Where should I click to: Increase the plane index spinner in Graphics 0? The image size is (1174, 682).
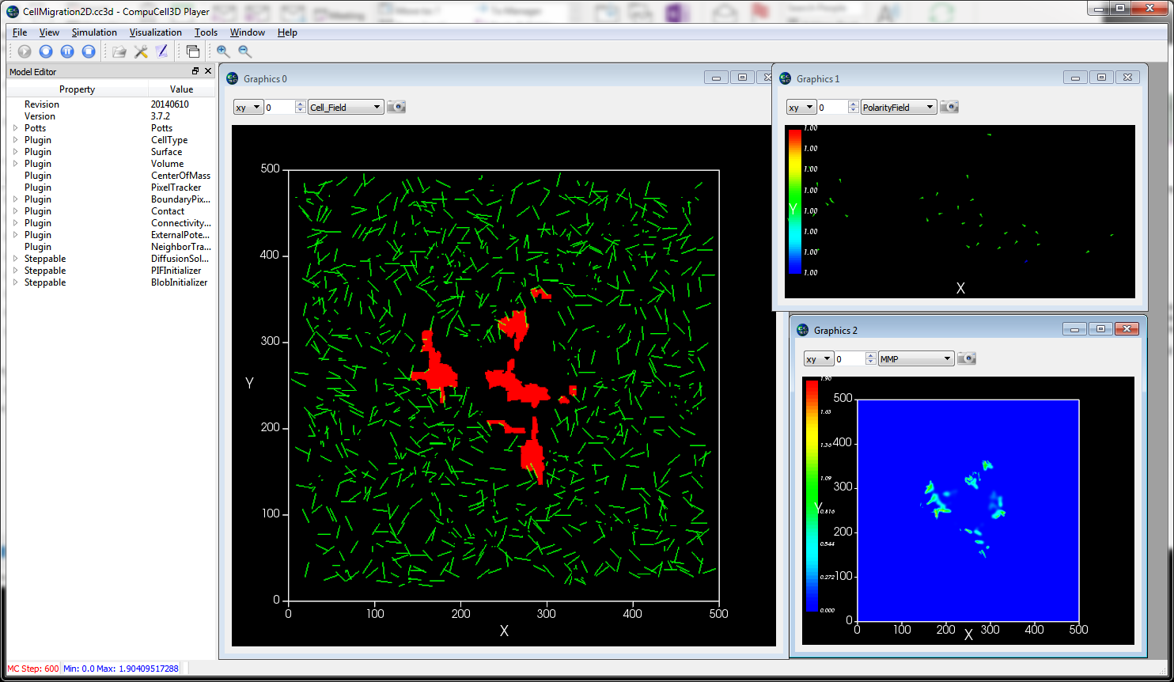(300, 104)
